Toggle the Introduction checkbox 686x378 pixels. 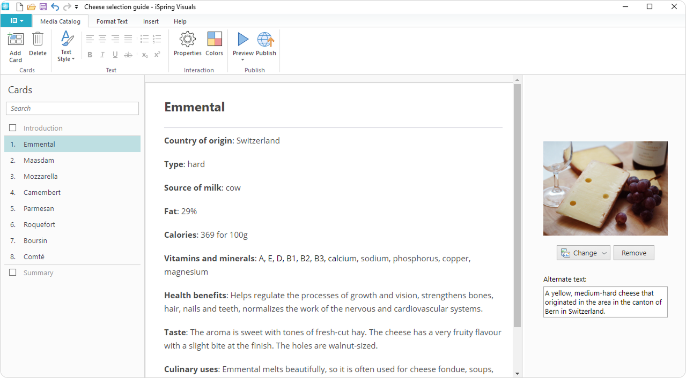[13, 128]
